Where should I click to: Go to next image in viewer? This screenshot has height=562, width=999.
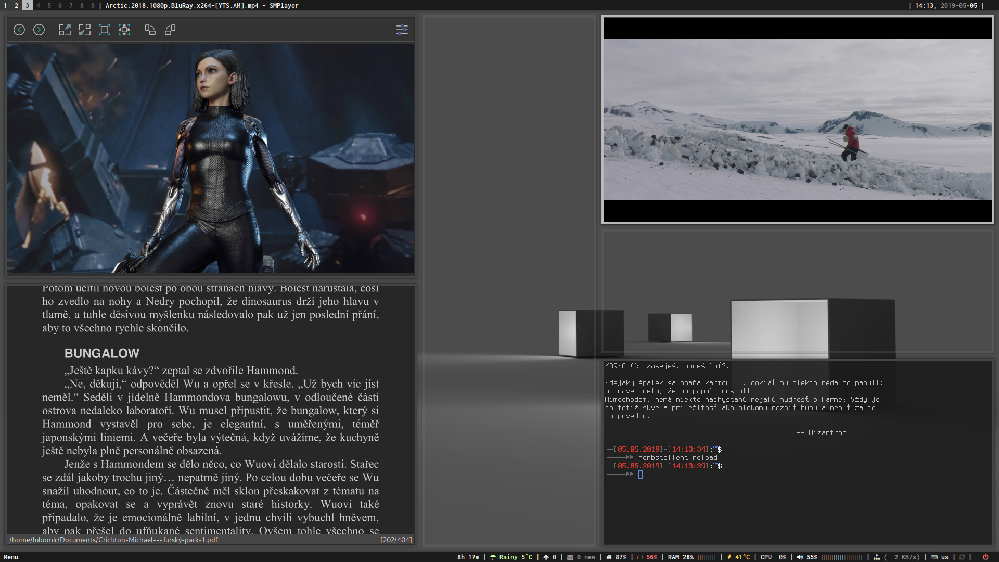point(39,30)
